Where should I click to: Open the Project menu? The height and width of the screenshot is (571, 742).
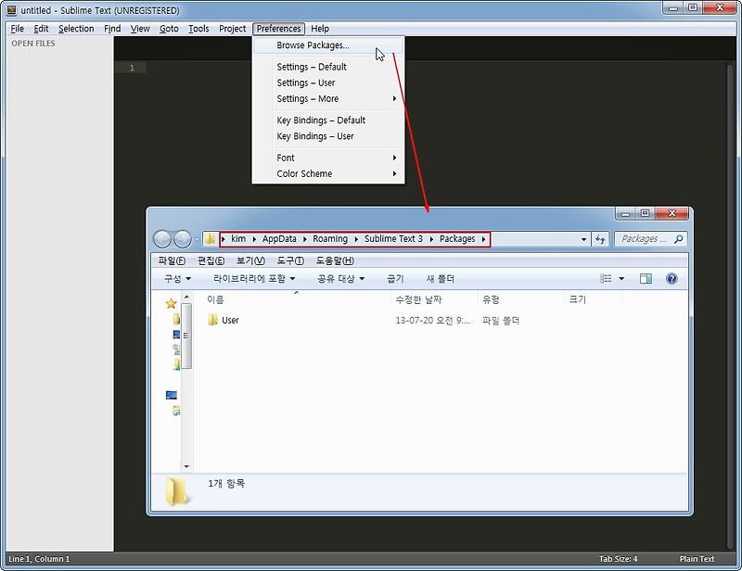point(233,29)
